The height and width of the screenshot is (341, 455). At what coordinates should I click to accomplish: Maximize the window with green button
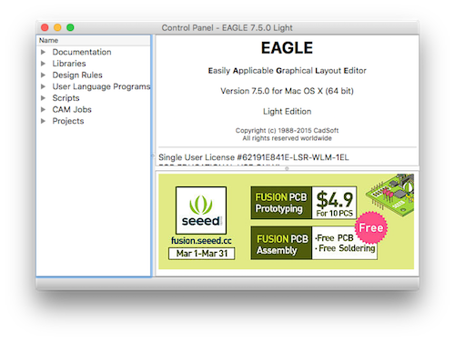tap(70, 27)
